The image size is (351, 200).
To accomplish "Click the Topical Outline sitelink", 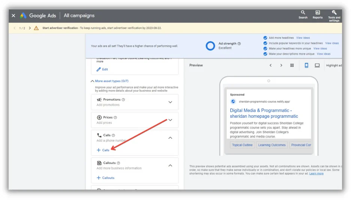I will tap(242, 145).
